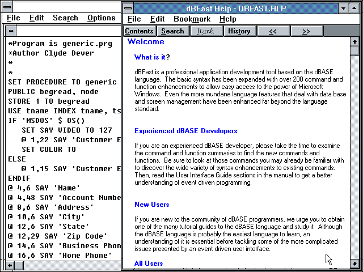Open the inner document control menu box
The height and width of the screenshot is (272, 363).
point(11,31)
